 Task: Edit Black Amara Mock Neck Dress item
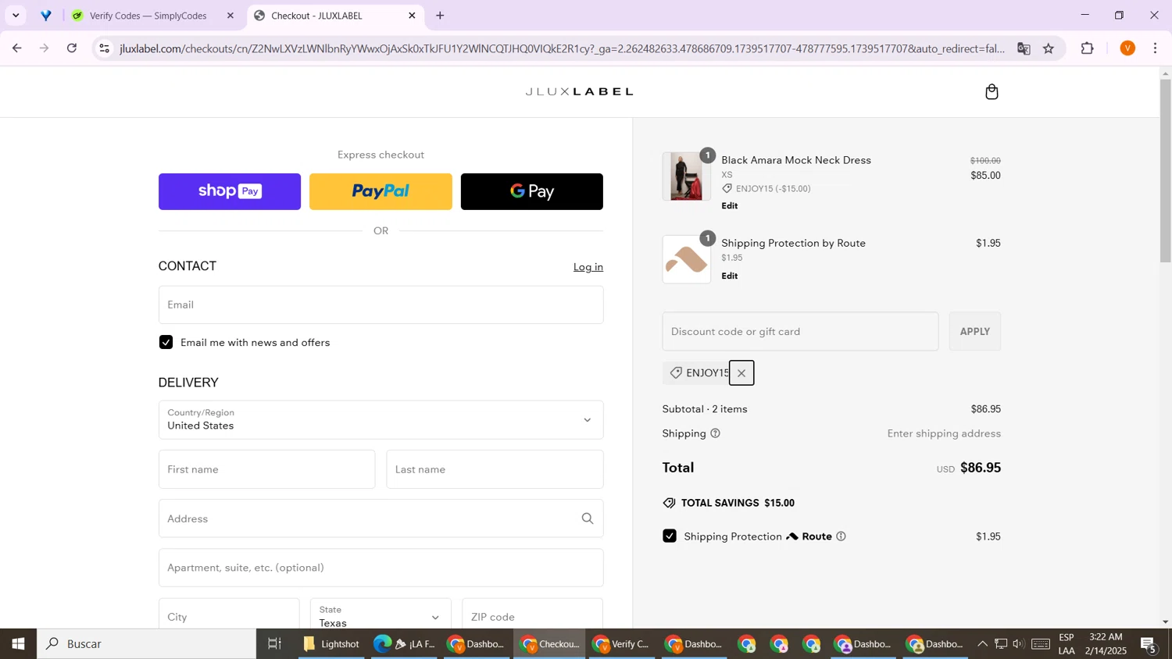[730, 206]
